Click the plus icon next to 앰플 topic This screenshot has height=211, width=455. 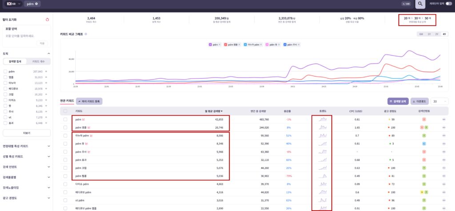[x=46, y=77]
